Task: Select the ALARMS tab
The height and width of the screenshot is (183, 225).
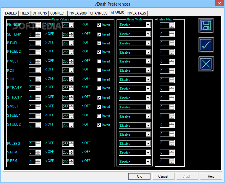Action: (x=117, y=13)
